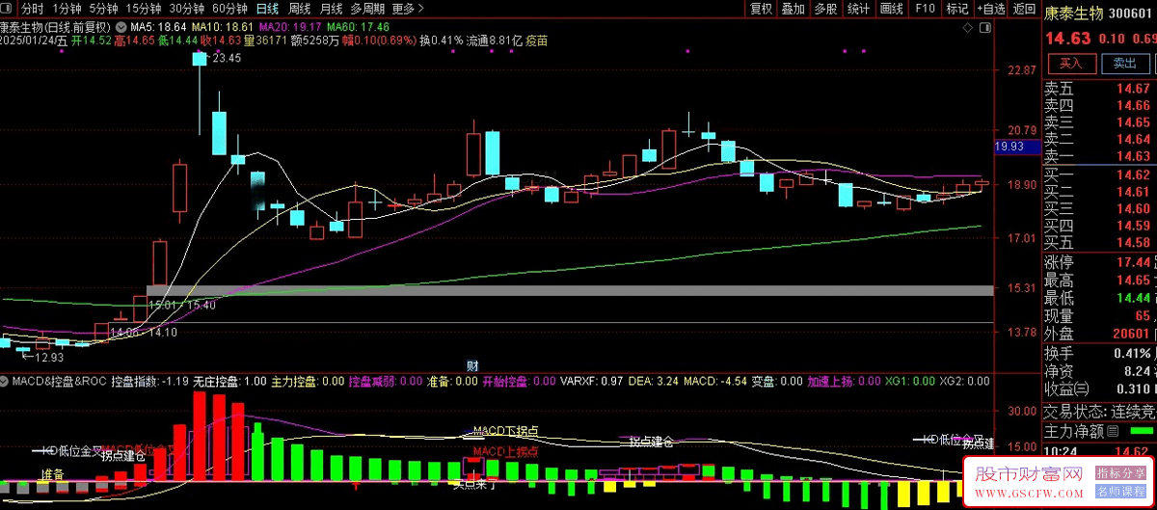Image resolution: width=1157 pixels, height=510 pixels.
Task: Click the 收益(三) earnings quarter label
Action: pos(1065,388)
